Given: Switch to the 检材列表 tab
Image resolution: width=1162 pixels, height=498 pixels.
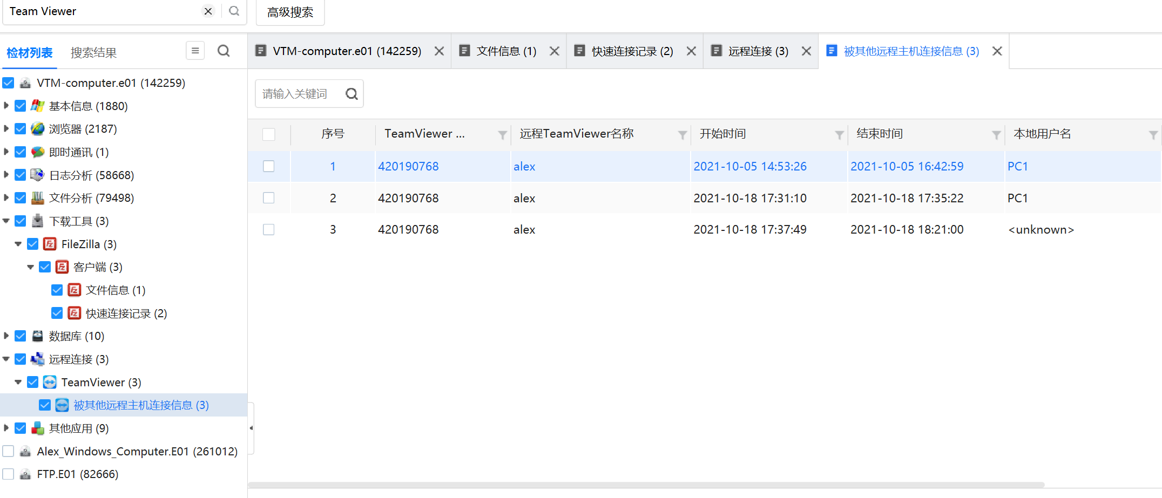Looking at the screenshot, I should (x=30, y=53).
